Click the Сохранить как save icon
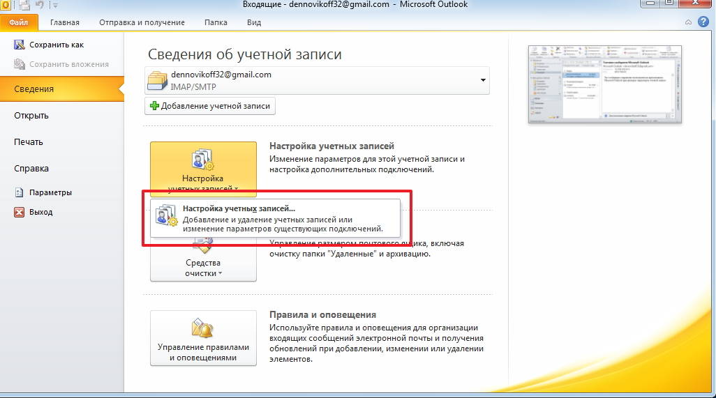 pyautogui.click(x=19, y=45)
